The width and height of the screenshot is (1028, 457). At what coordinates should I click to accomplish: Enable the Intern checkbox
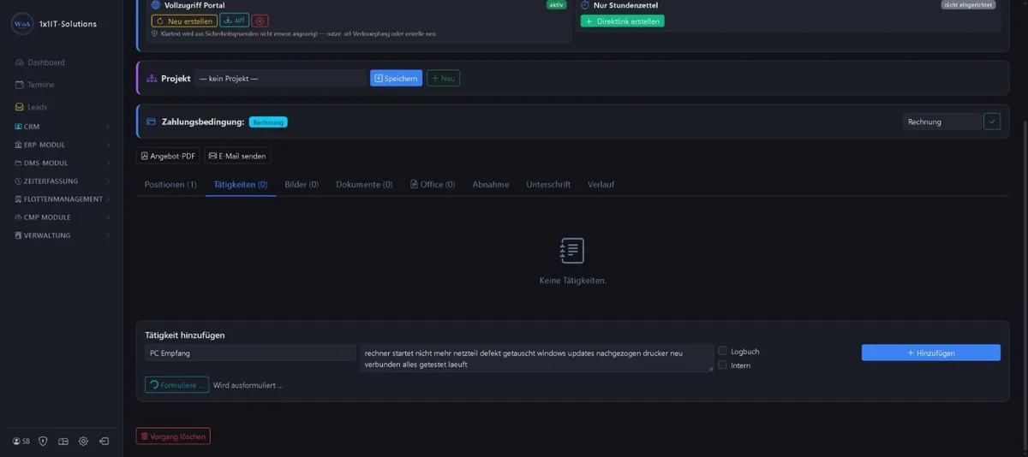pyautogui.click(x=723, y=365)
